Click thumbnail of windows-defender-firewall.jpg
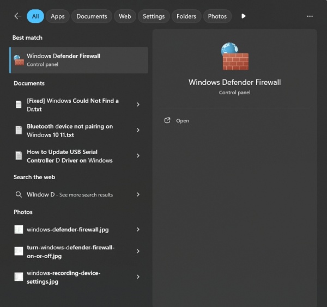The height and width of the screenshot is (307, 327). [x=19, y=230]
